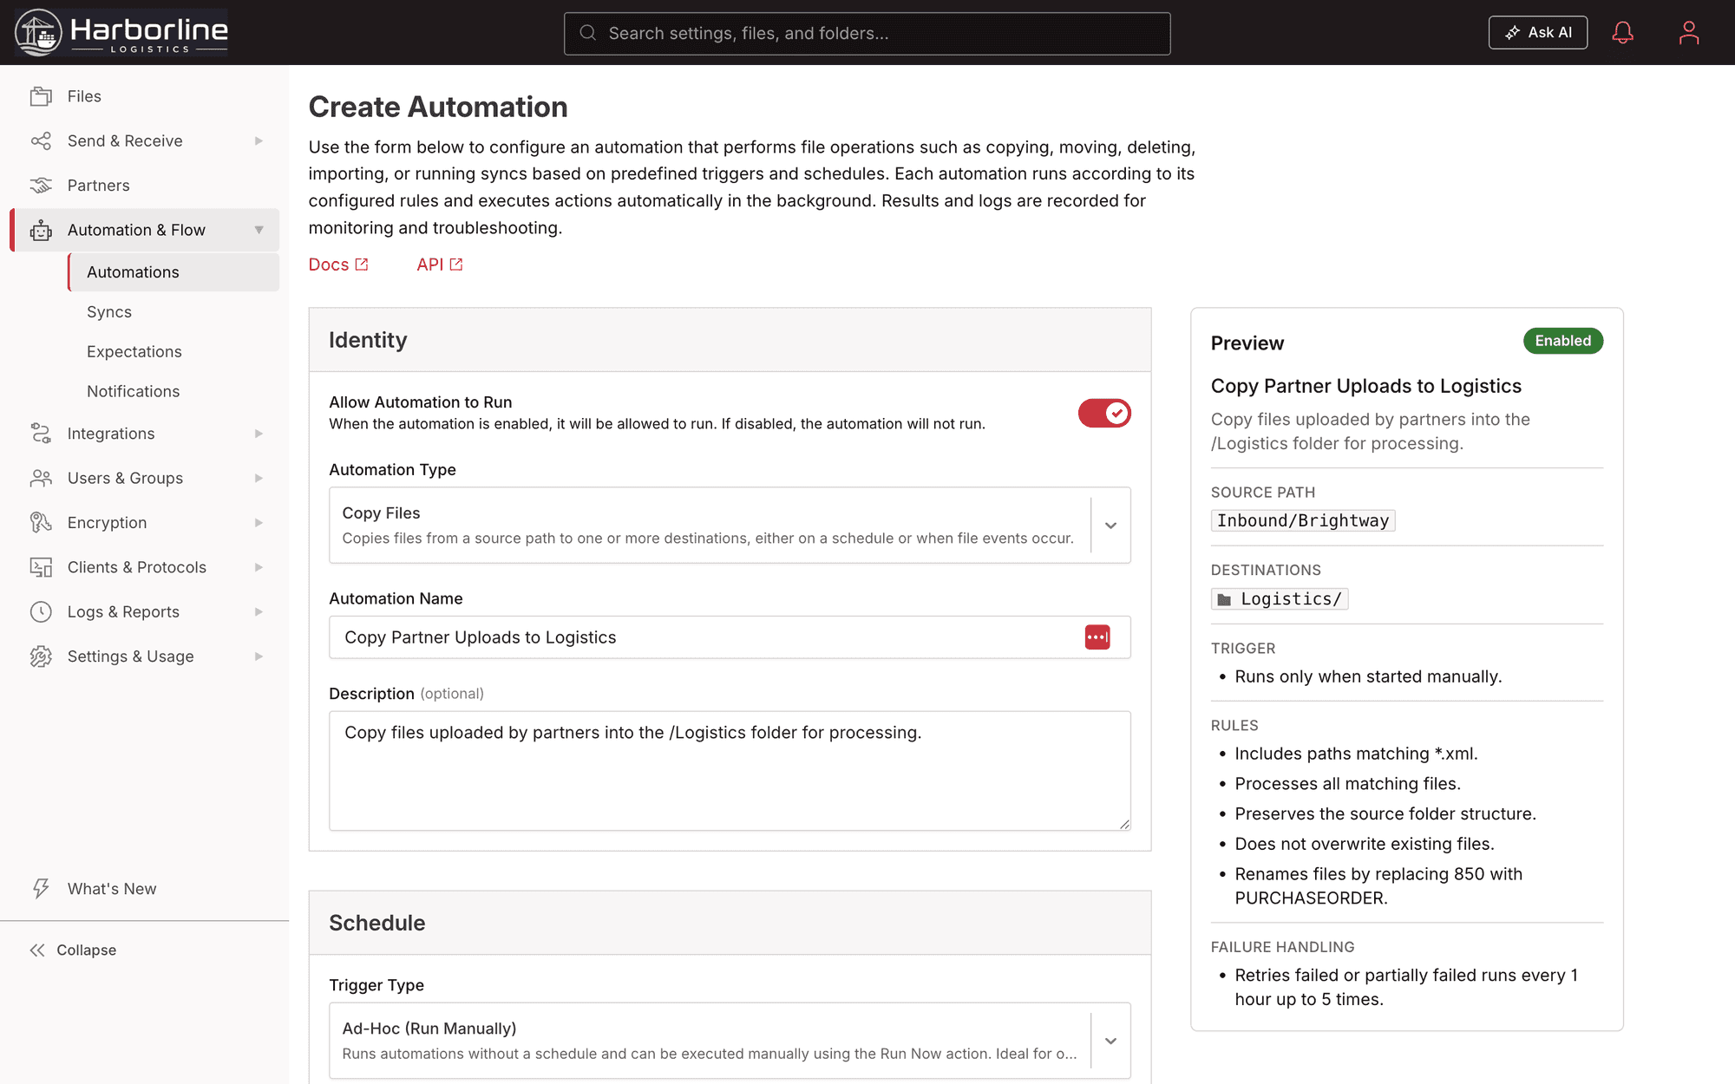Viewport: 1735px width, 1084px height.
Task: Click the Description textarea resize handle
Action: 1124,824
